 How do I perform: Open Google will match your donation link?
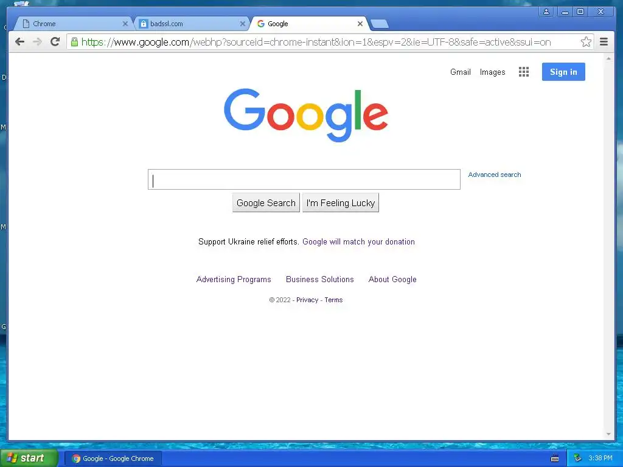coord(358,242)
